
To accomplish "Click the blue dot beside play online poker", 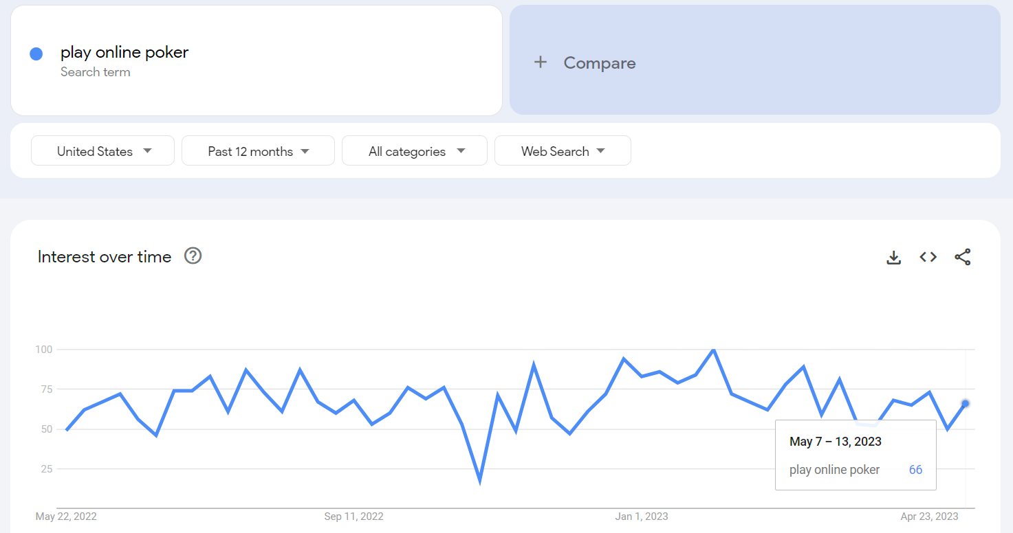I will click(36, 54).
